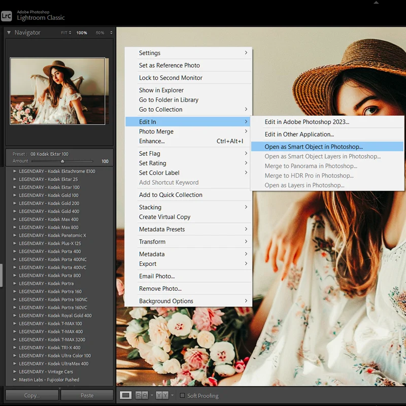Open the Navigator zoom level dropdown arrows
This screenshot has width=406, height=406.
pyautogui.click(x=111, y=33)
